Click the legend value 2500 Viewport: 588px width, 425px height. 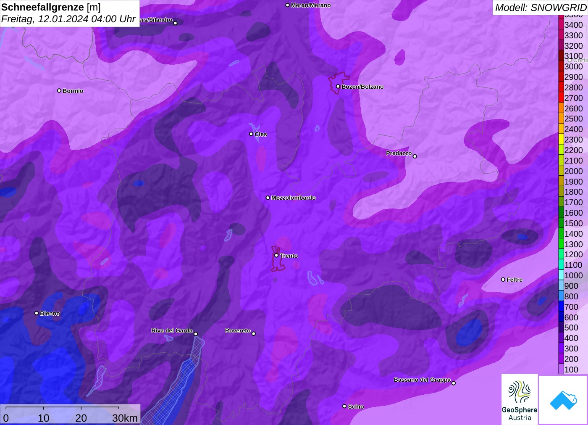(x=573, y=119)
